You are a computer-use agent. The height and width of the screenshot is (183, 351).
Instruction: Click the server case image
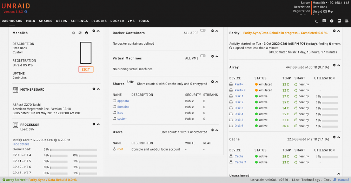tap(86, 53)
